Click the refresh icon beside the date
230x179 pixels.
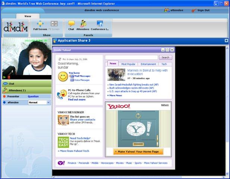(60, 59)
